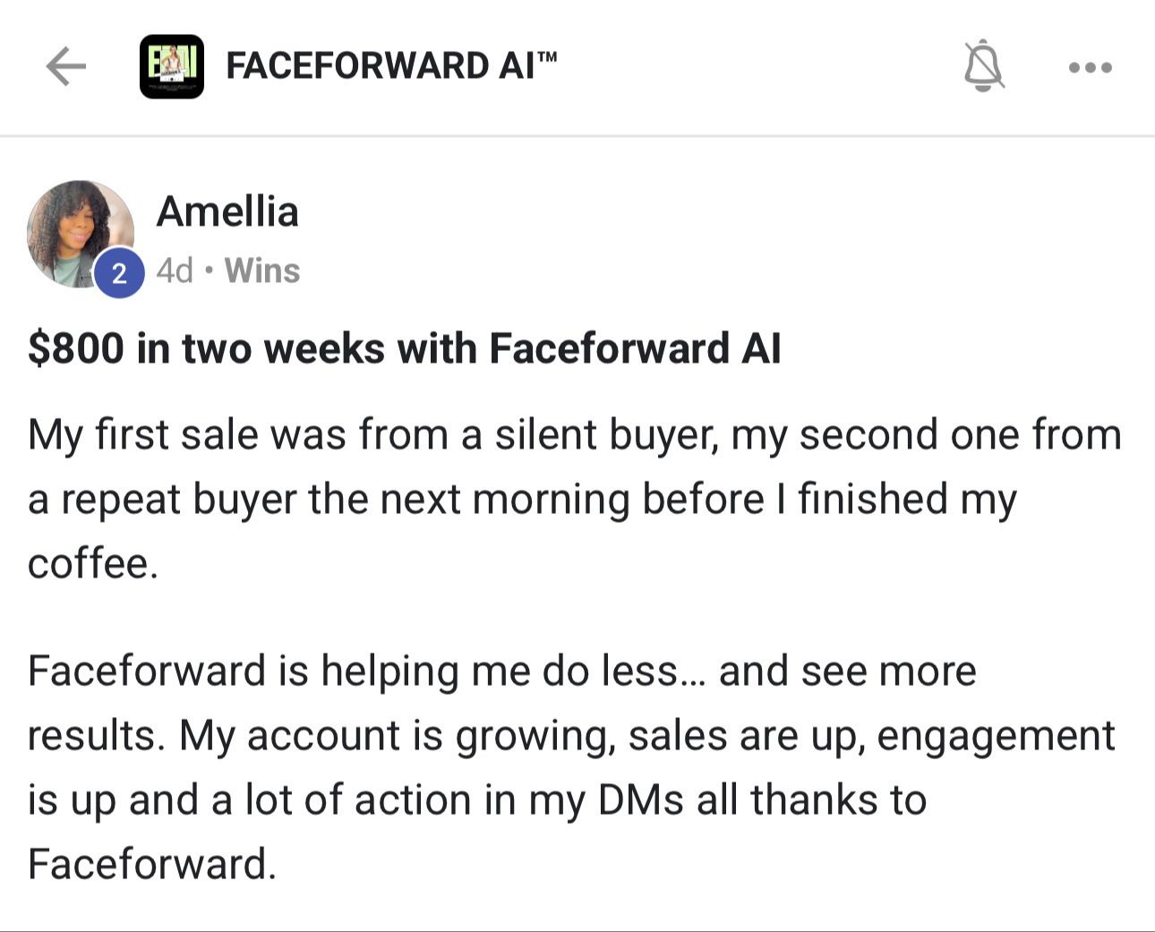The height and width of the screenshot is (932, 1155).
Task: Click the "results. My account is growing" line
Action: (570, 736)
